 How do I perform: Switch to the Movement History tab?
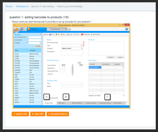tap(106, 103)
